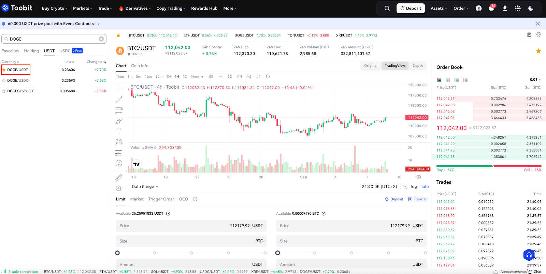
Task: Select the patterns drawing tool
Action: (x=119, y=142)
